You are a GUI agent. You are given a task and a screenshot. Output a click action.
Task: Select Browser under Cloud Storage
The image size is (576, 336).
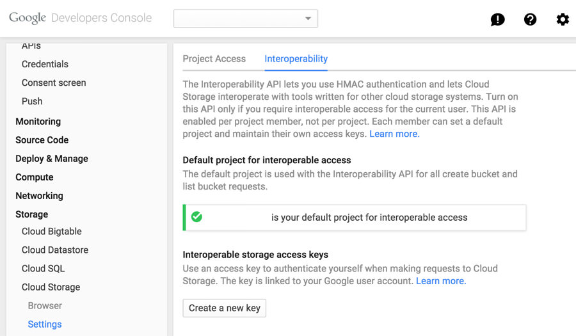click(45, 305)
